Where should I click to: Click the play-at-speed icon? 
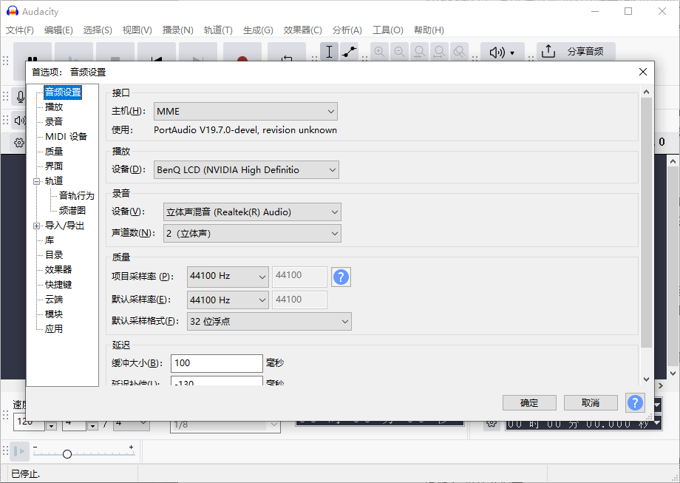pos(20,450)
